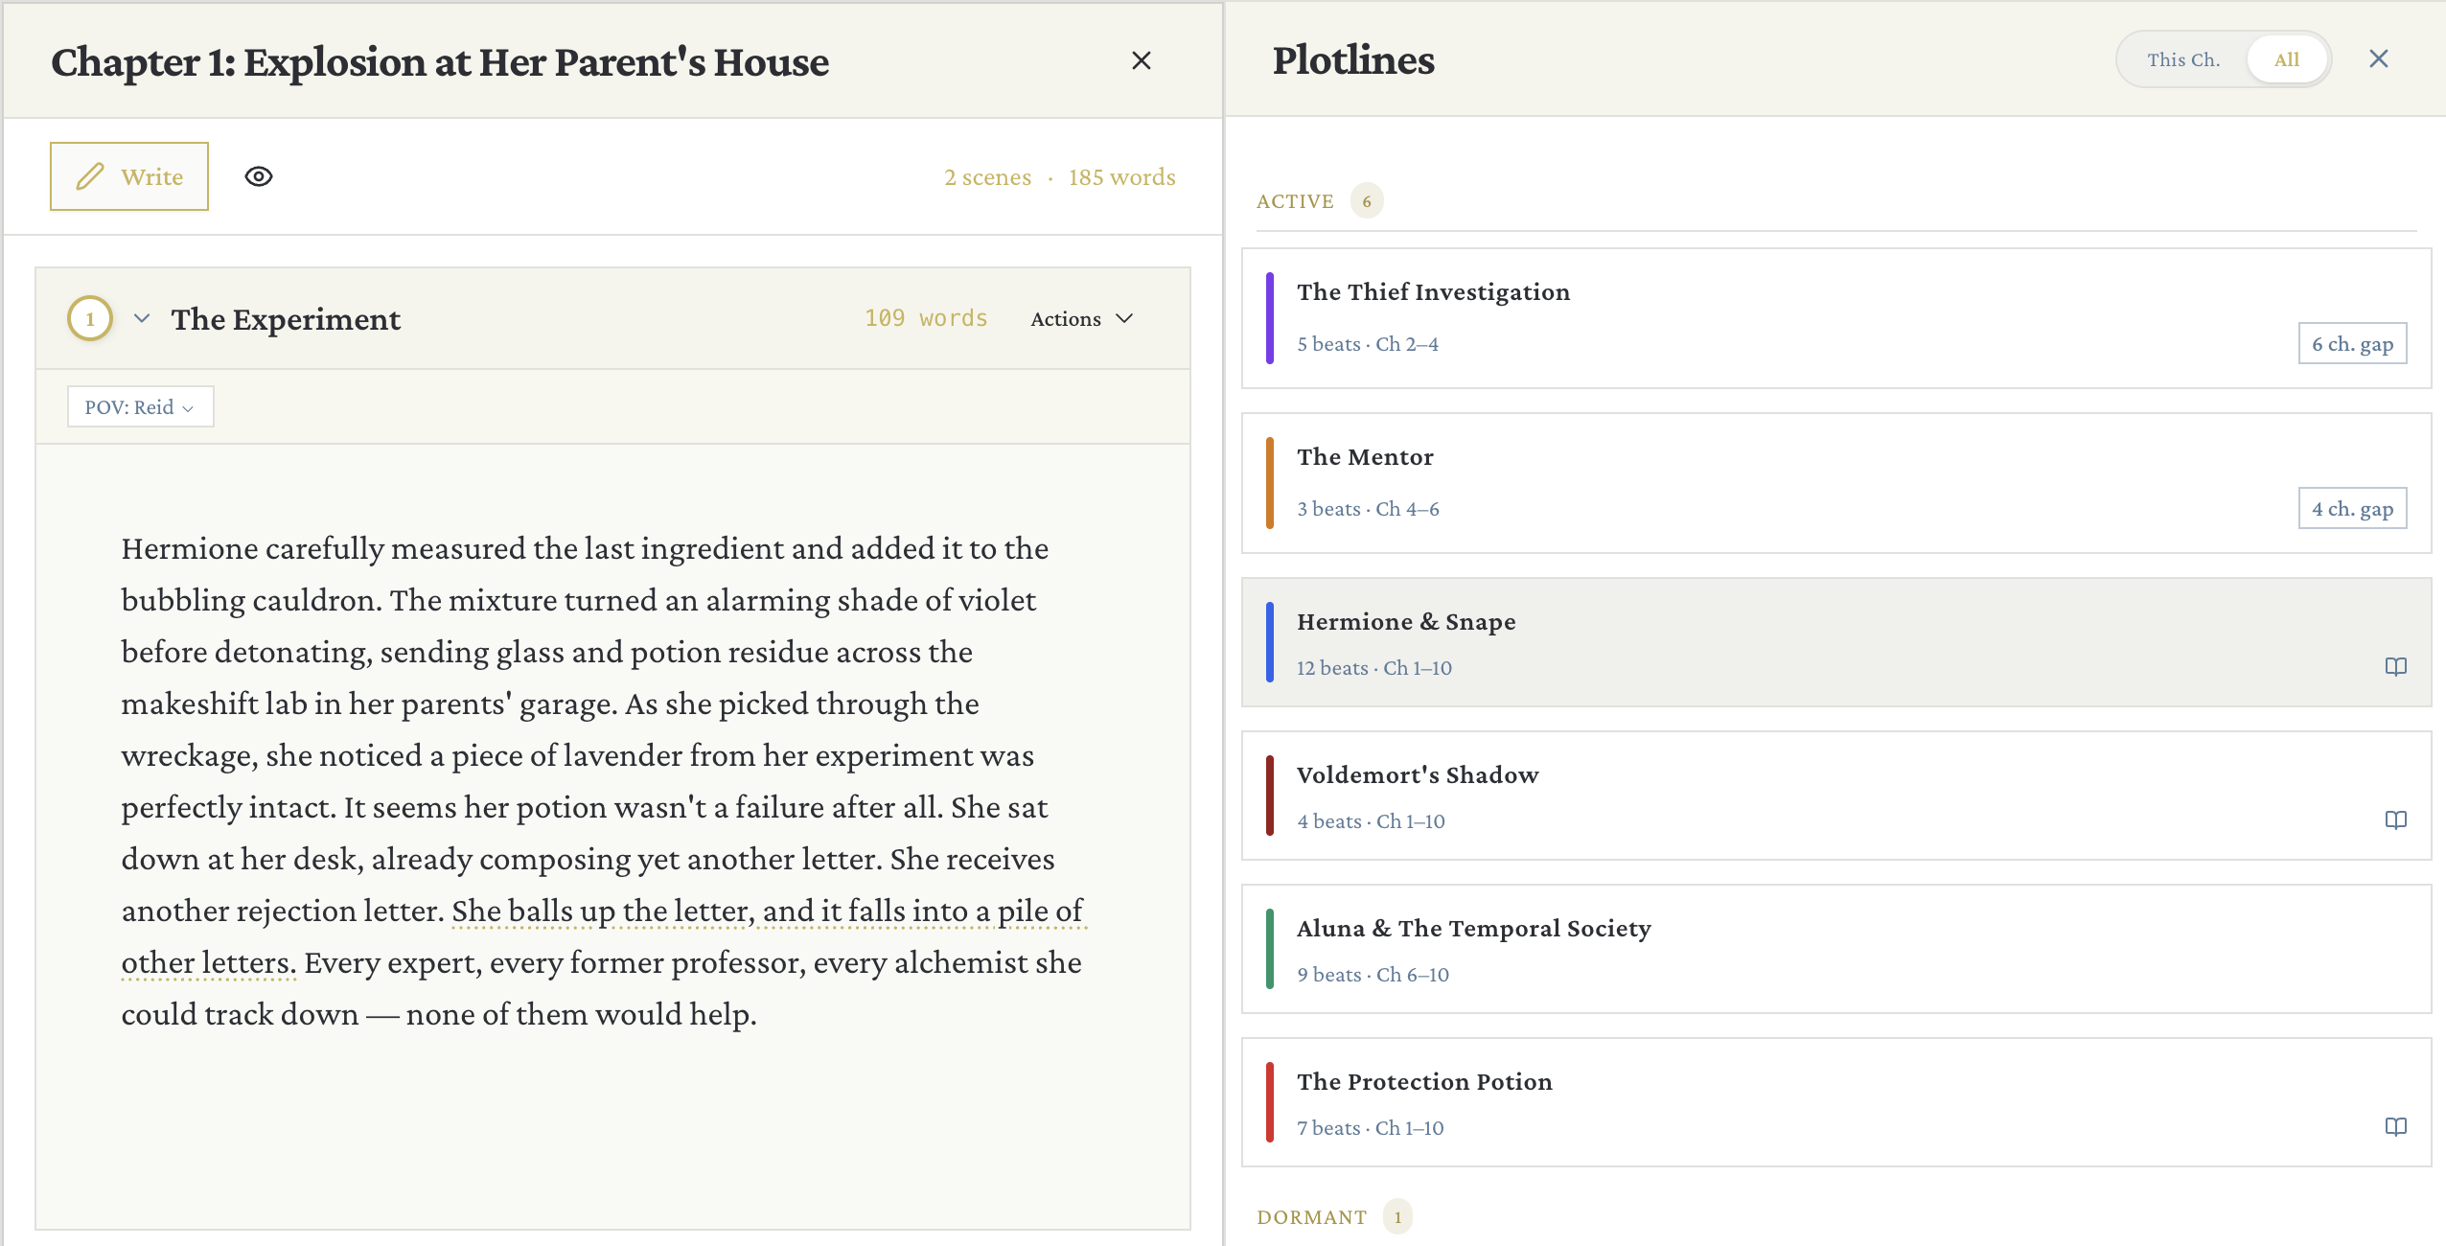Switch plotline filter to This Ch.
This screenshot has width=2446, height=1246.
click(x=2182, y=58)
